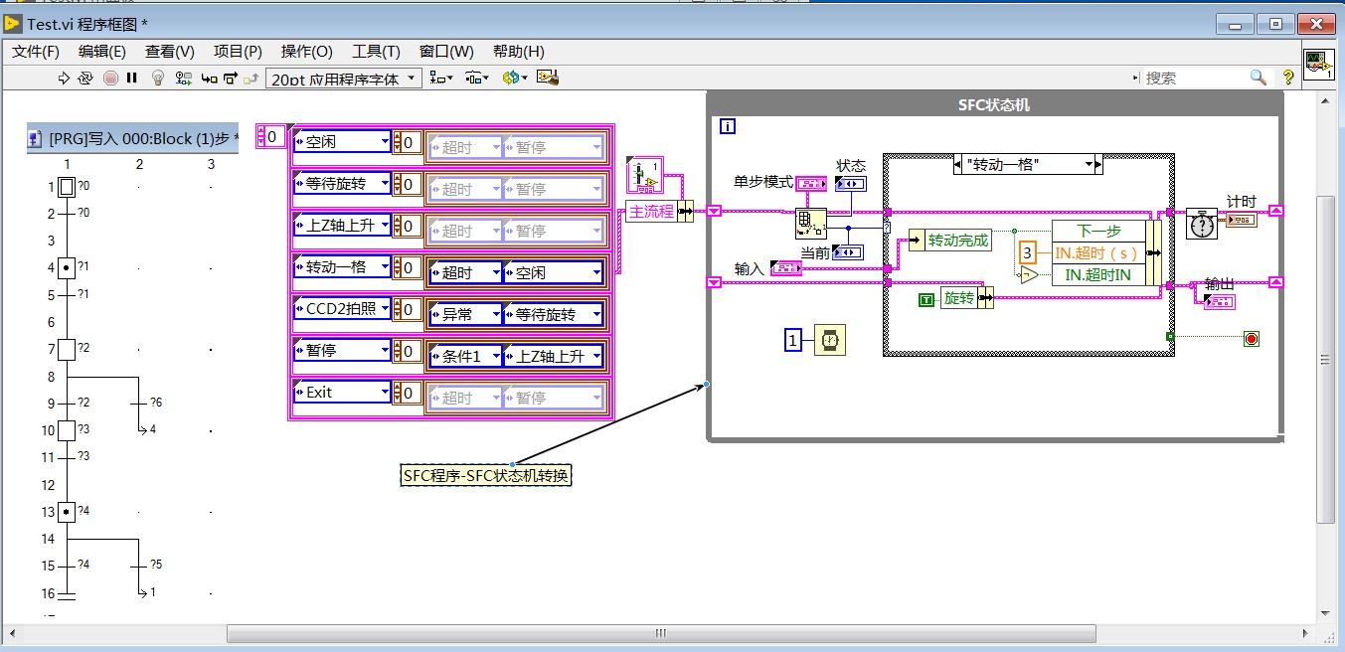Click the context help question mark
1345x652 pixels.
point(1288,78)
